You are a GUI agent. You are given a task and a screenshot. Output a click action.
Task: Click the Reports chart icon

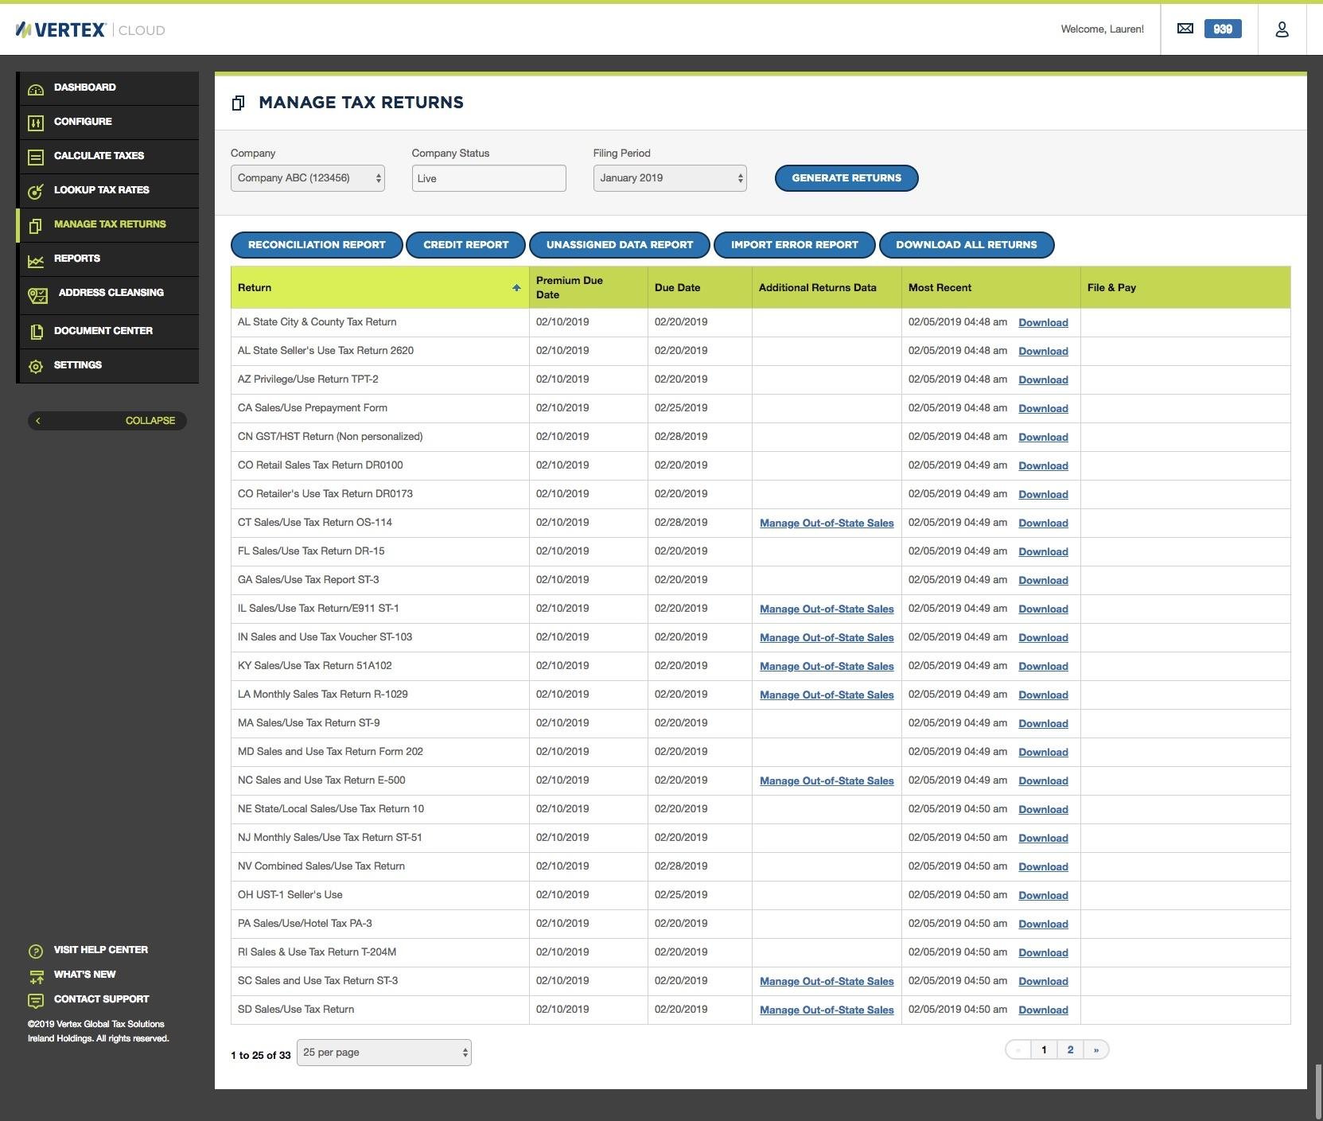click(36, 259)
